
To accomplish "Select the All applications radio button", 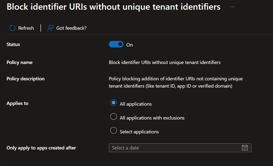I will click(114, 103).
